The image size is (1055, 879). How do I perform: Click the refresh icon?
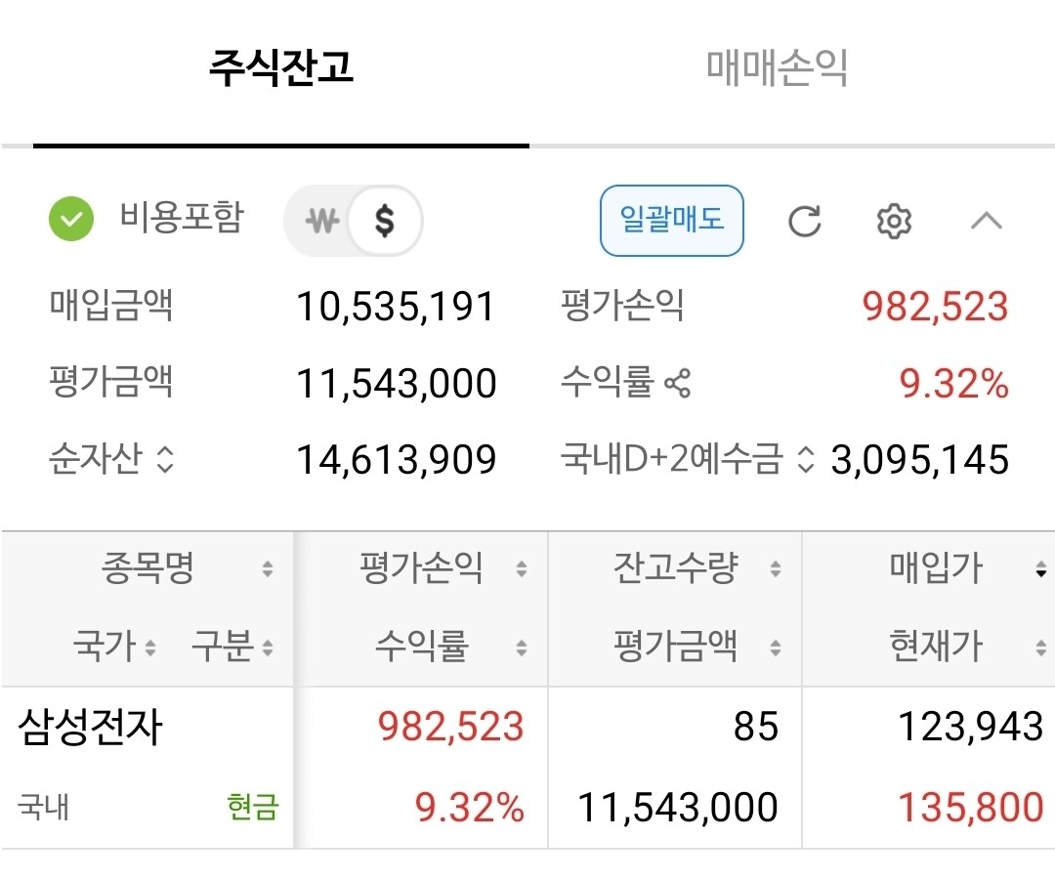[x=804, y=222]
